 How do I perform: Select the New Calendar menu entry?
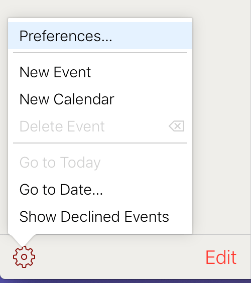coord(100,99)
